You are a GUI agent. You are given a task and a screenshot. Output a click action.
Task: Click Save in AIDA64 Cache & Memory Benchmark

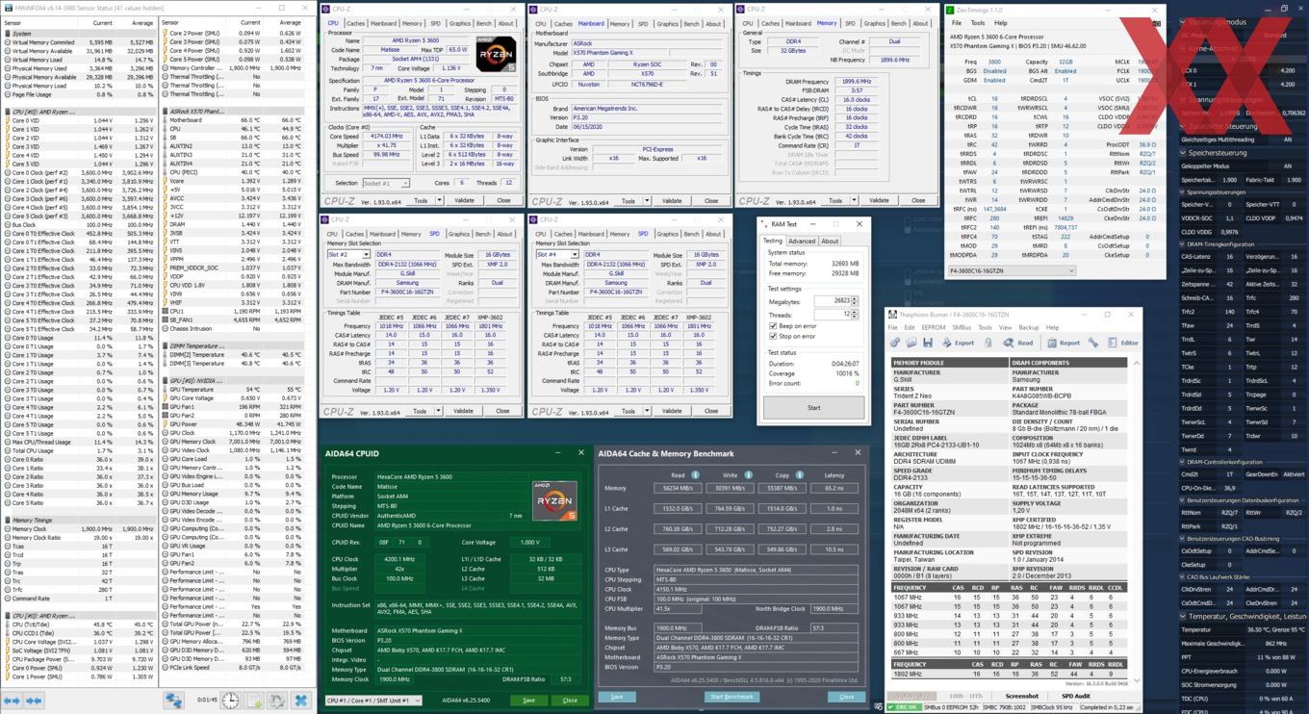click(x=617, y=697)
